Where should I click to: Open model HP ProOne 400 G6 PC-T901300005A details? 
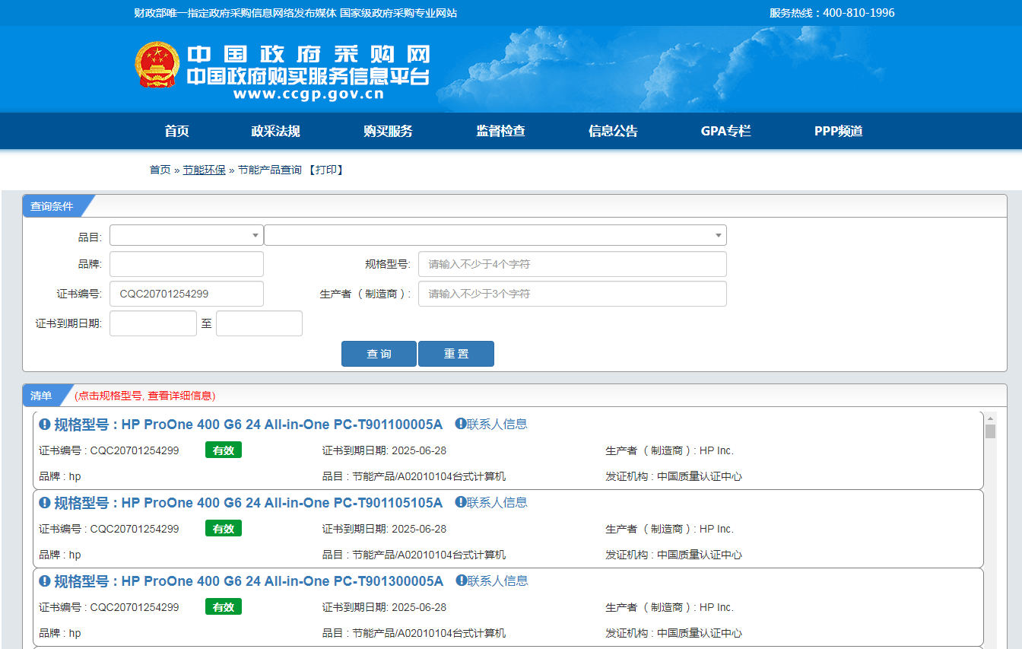click(x=248, y=581)
